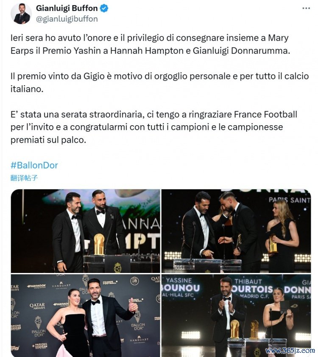
Task: Open the bottom-left red carpet photo
Action: point(86,315)
